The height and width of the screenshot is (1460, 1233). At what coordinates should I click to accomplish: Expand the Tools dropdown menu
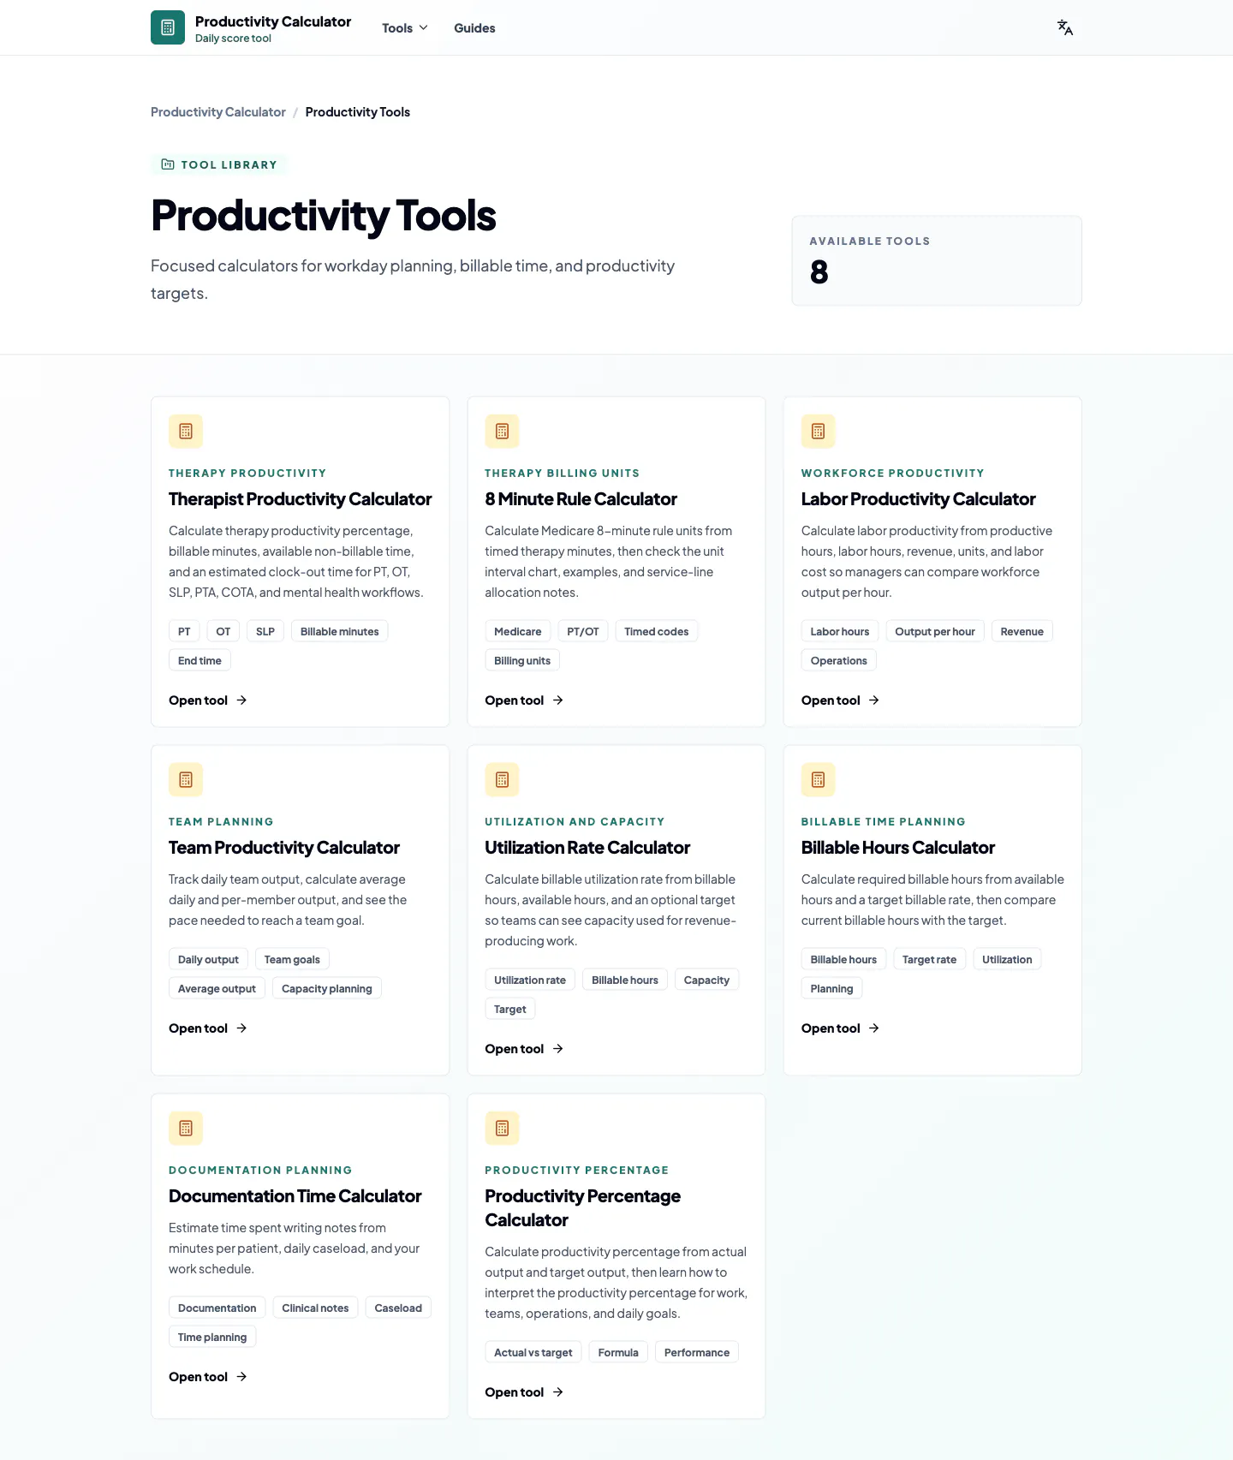point(405,28)
